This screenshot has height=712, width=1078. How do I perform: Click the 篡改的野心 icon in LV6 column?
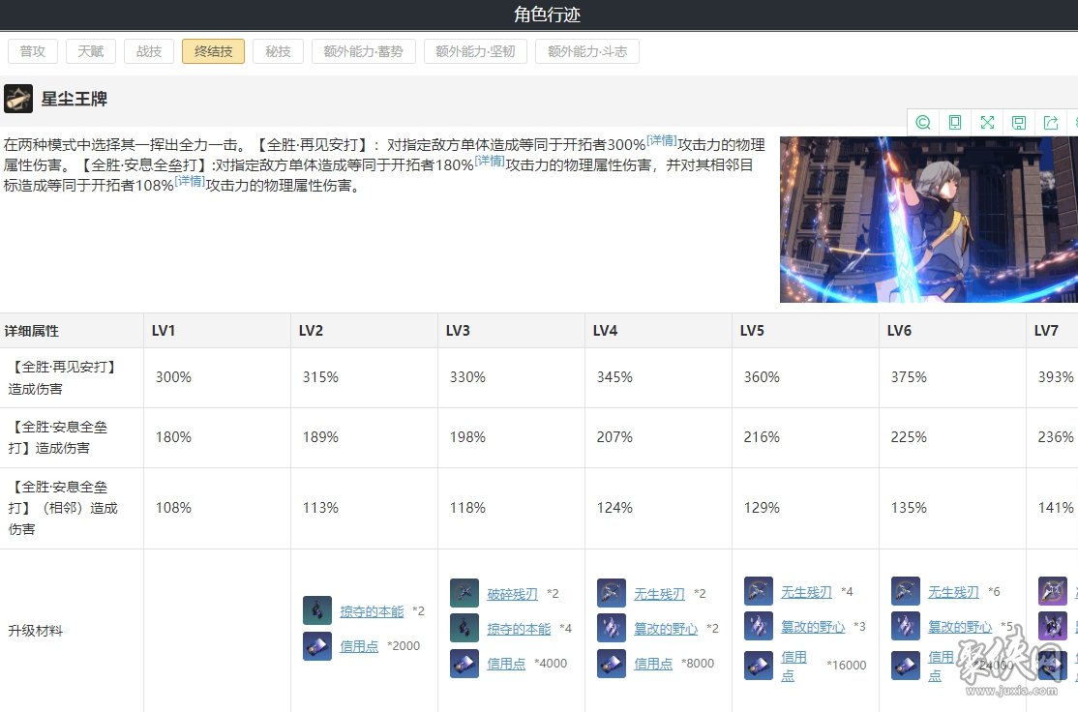906,625
